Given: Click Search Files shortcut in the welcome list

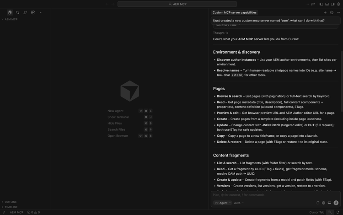Looking at the screenshot, I should (x=130, y=129).
